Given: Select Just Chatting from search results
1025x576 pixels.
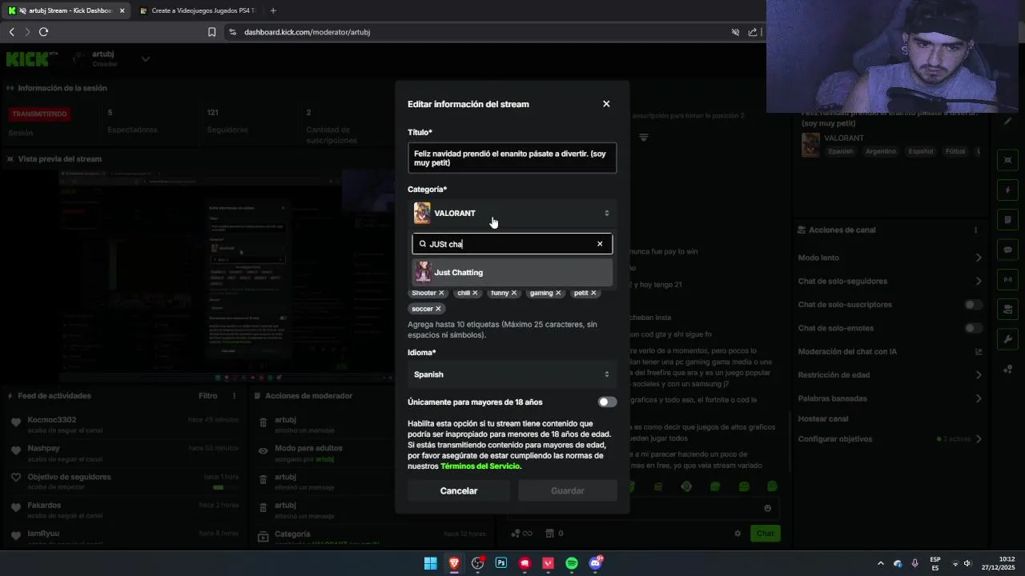Looking at the screenshot, I should tap(512, 272).
